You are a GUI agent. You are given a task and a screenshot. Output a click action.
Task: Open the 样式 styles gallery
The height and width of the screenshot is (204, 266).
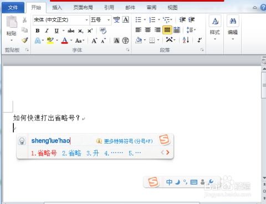pos(215,28)
